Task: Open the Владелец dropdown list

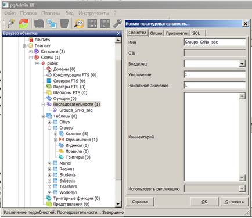Action: coord(242,64)
